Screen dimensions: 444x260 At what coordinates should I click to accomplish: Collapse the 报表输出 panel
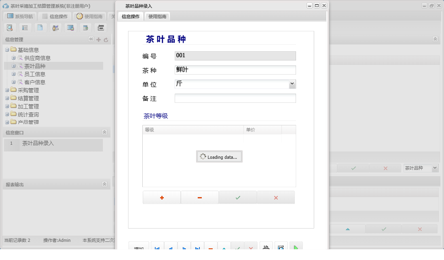pos(104,184)
